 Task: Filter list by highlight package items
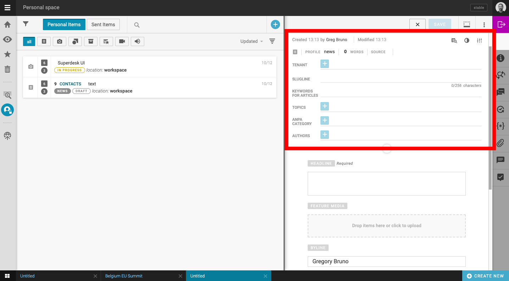(106, 41)
